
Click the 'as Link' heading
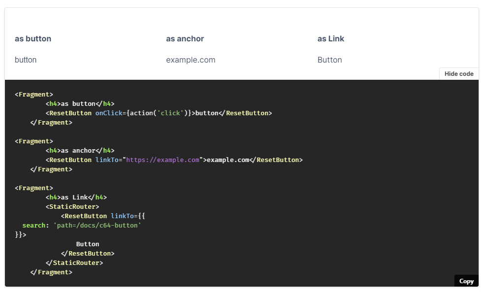click(330, 38)
